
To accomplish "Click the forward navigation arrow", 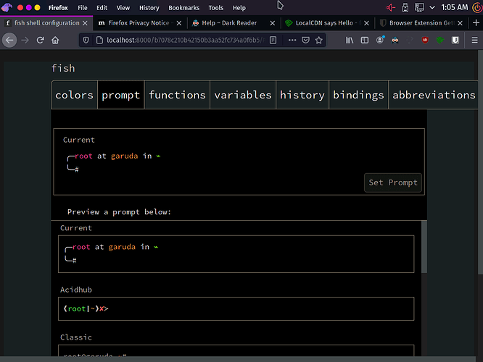I will pos(25,40).
